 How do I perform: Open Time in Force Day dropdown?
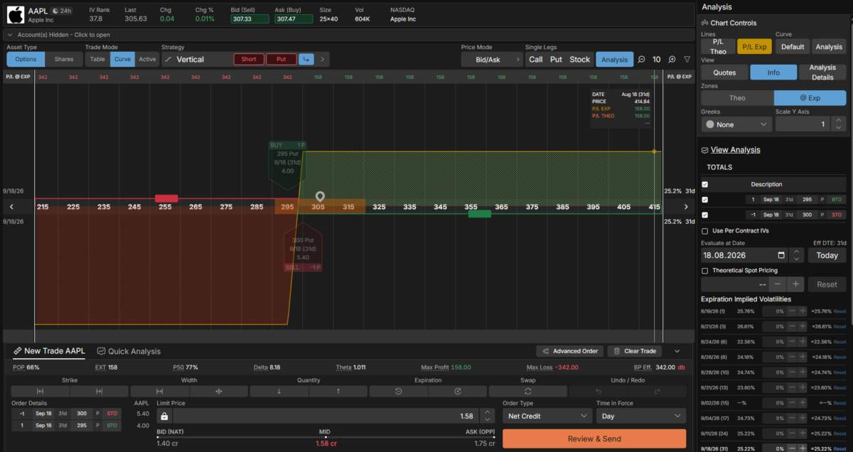[640, 416]
